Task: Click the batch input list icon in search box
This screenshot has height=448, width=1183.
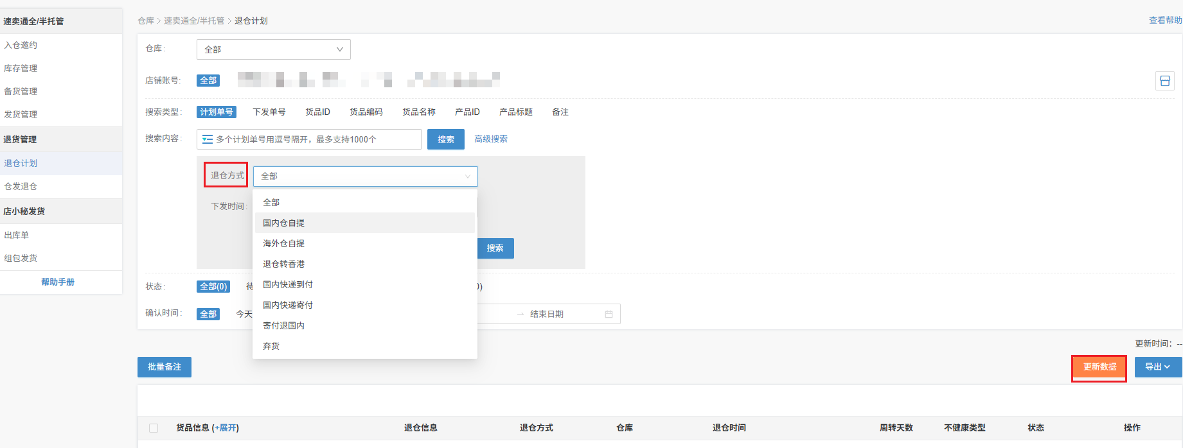Action: tap(208, 139)
